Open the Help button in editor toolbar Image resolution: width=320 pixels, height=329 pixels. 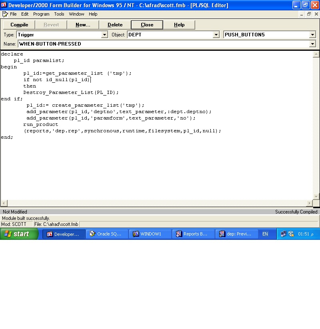(179, 25)
